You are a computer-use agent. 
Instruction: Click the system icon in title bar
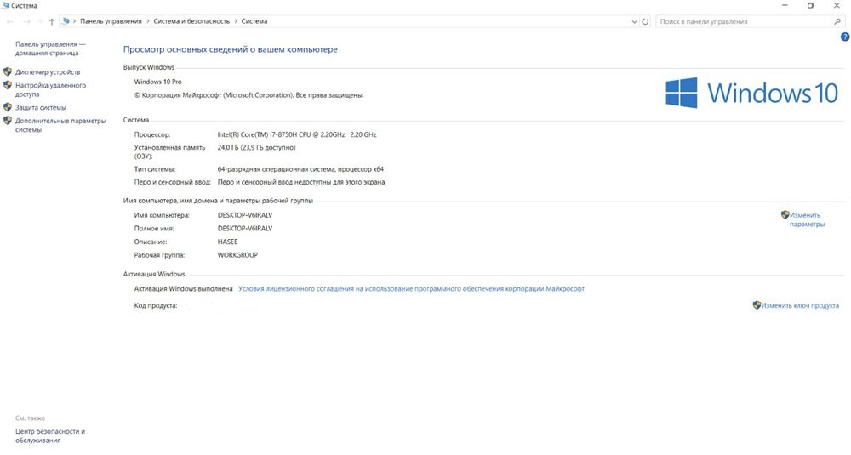pyautogui.click(x=6, y=5)
